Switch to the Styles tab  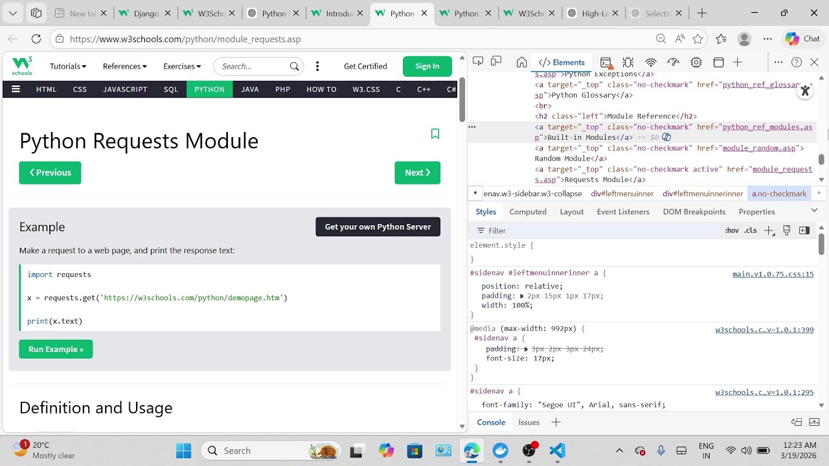click(x=486, y=212)
